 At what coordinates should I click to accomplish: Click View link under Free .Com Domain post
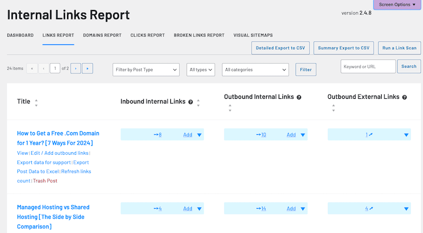(22, 153)
